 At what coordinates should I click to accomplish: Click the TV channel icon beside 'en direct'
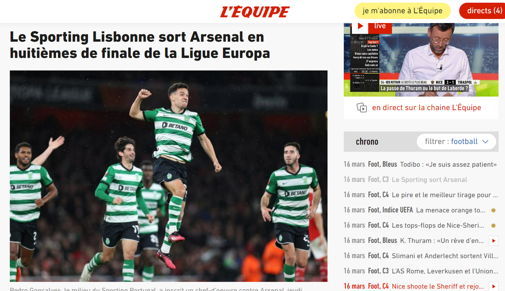pos(362,108)
